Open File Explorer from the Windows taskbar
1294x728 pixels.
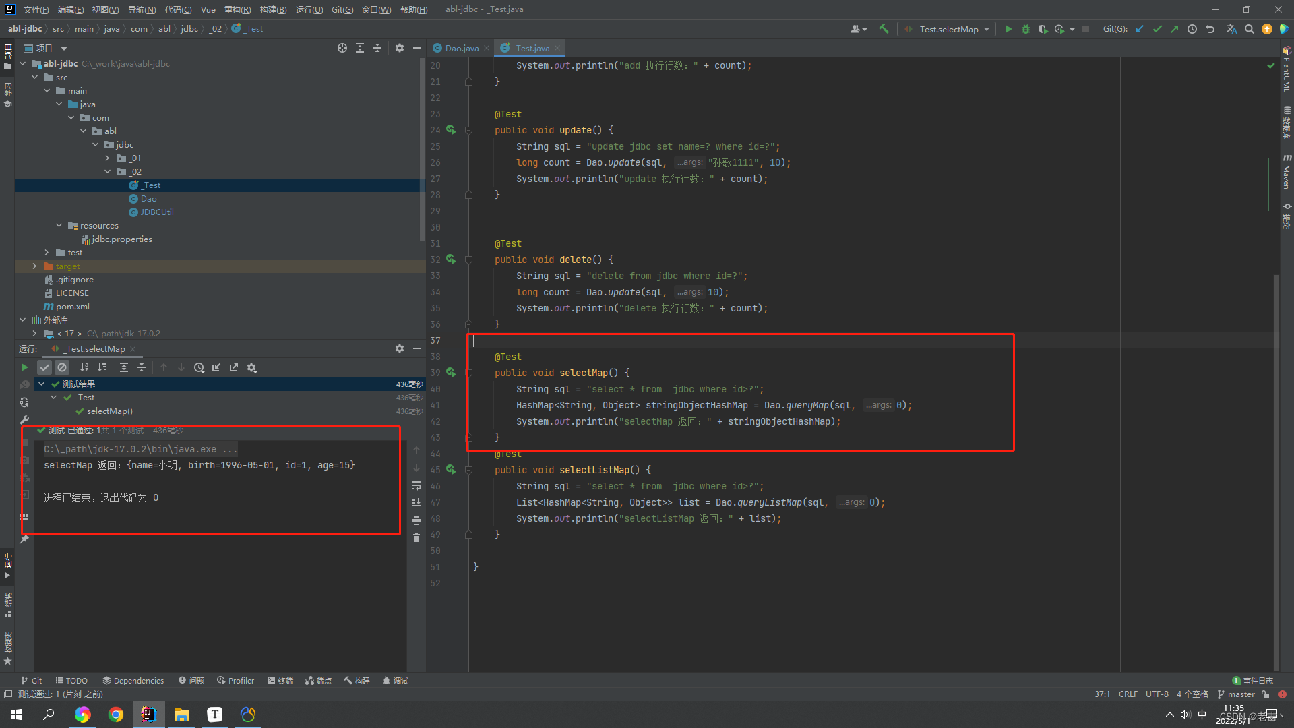[x=182, y=715]
